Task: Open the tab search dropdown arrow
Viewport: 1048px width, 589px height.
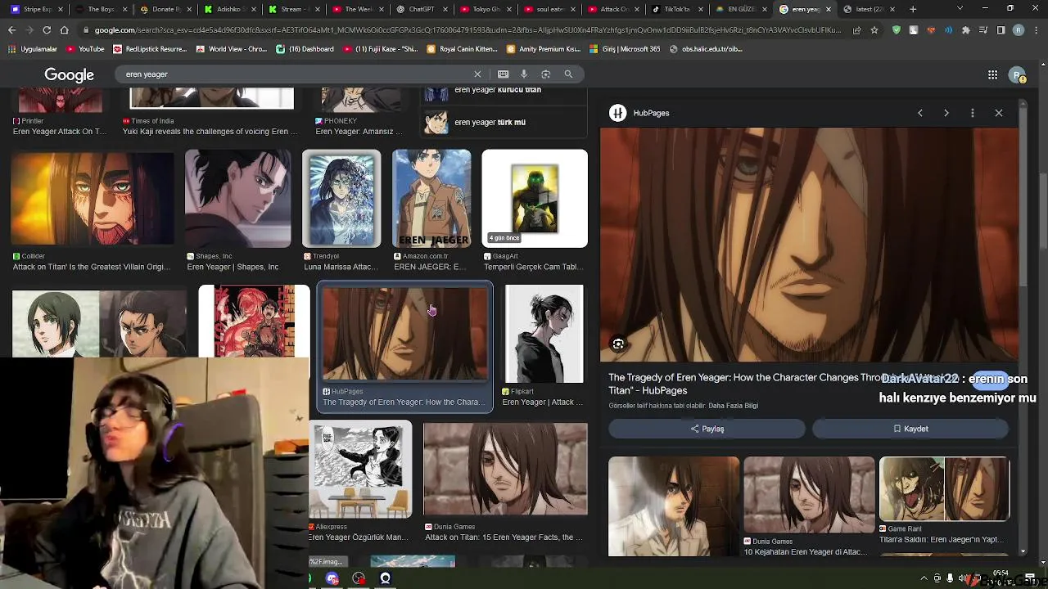Action: point(960,9)
